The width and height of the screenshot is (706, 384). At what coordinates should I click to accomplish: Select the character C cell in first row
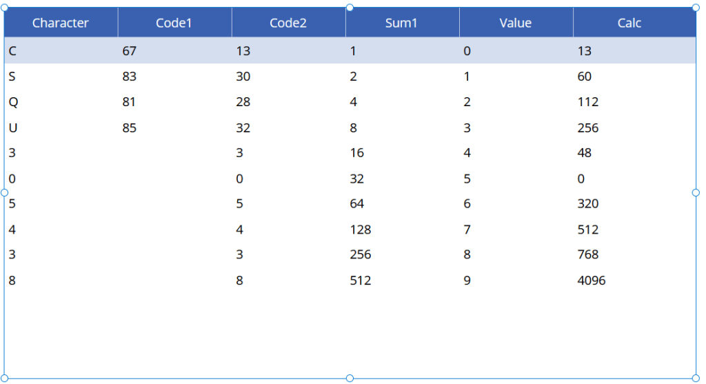tap(12, 51)
